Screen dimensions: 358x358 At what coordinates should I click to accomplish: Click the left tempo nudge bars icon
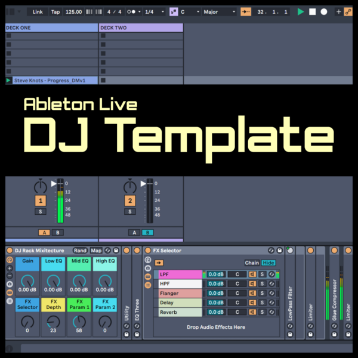[89, 12]
